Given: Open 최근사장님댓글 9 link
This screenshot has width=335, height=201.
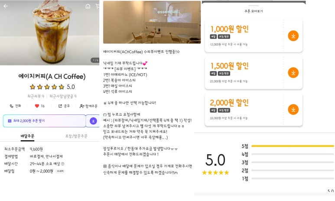Looking at the screenshot, I should 63,96.
